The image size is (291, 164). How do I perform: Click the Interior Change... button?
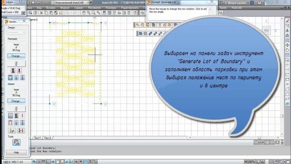coord(16,101)
